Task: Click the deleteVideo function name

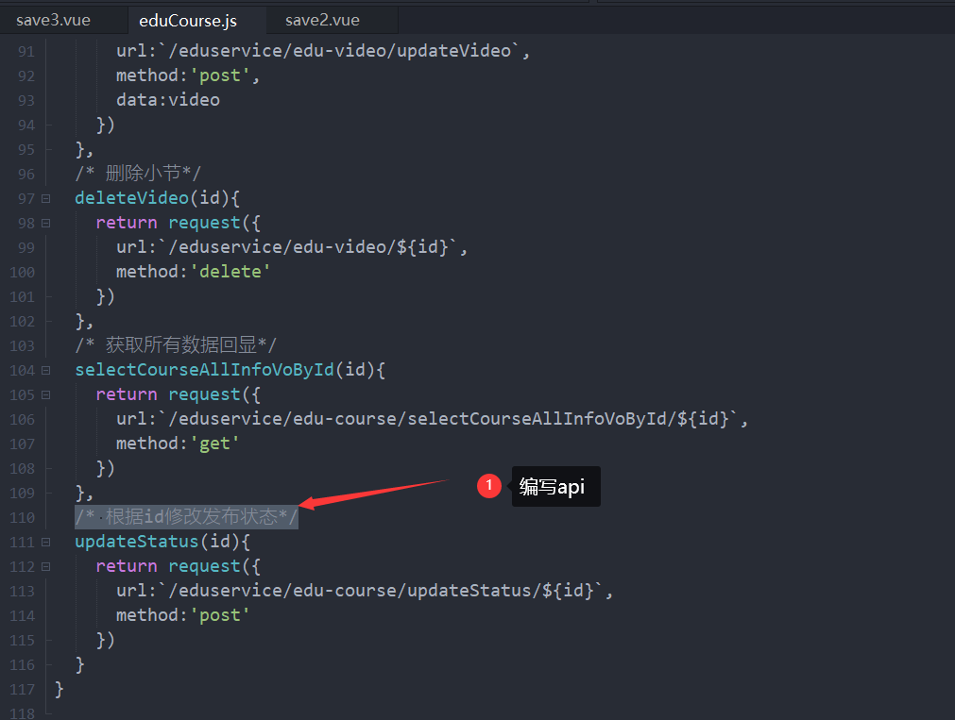Action: click(131, 198)
